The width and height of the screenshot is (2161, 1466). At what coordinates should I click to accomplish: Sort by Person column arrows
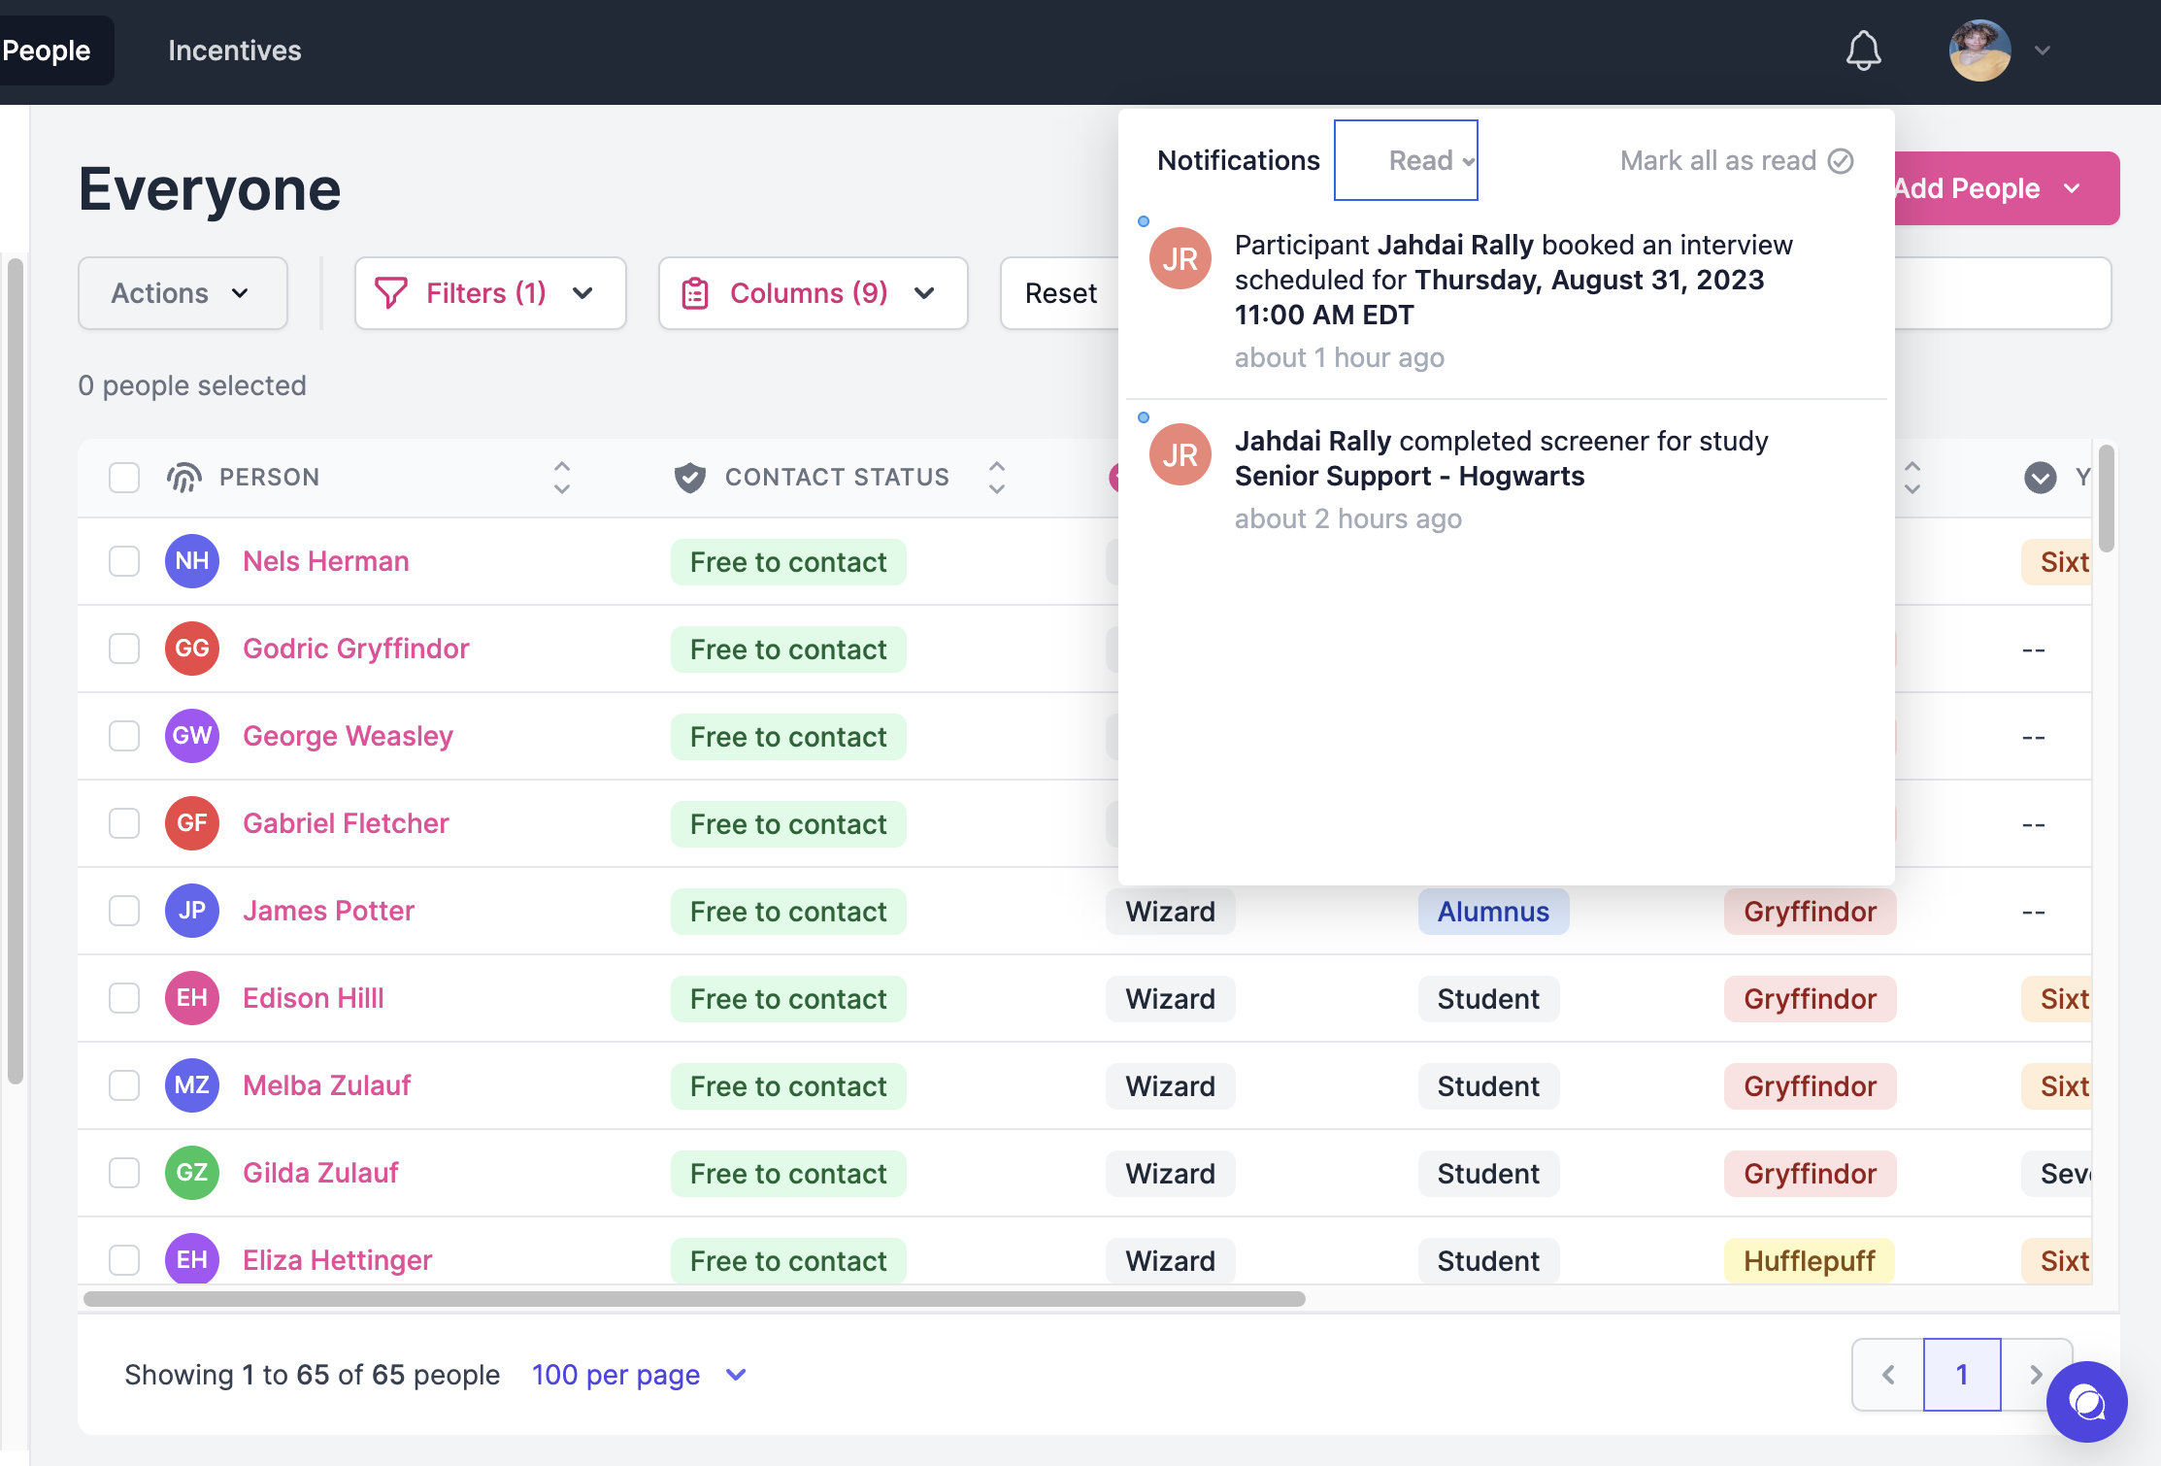[x=561, y=478]
